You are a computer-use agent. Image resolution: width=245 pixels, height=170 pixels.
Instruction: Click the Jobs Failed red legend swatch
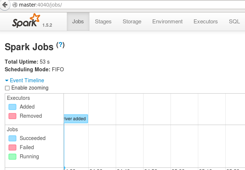[12, 147]
